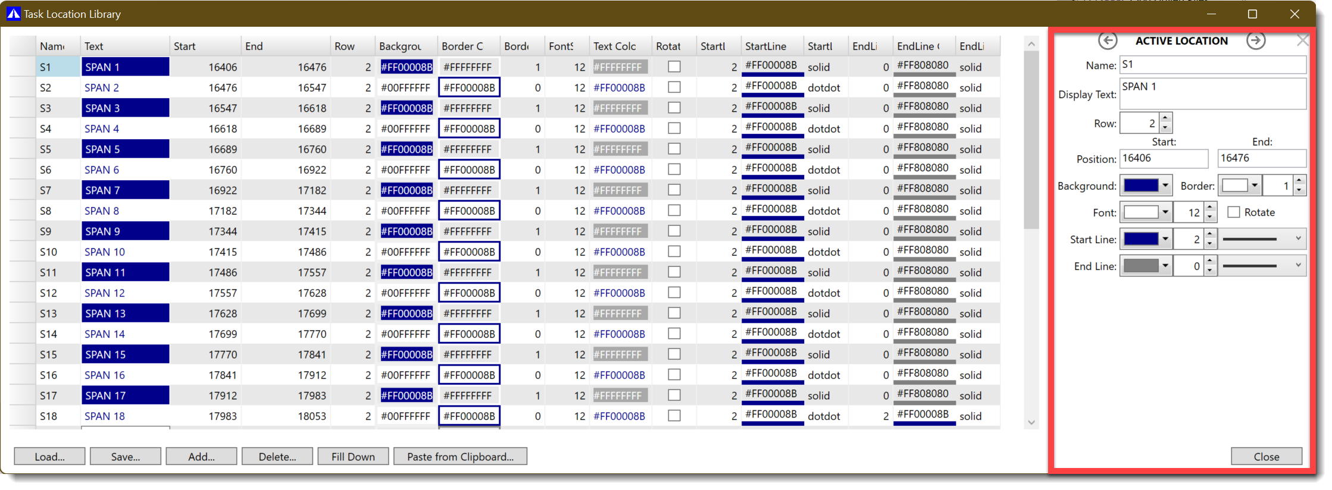Image resolution: width=1332 pixels, height=490 pixels.
Task: Tick the Rotate checkbox for row S10
Action: (674, 252)
